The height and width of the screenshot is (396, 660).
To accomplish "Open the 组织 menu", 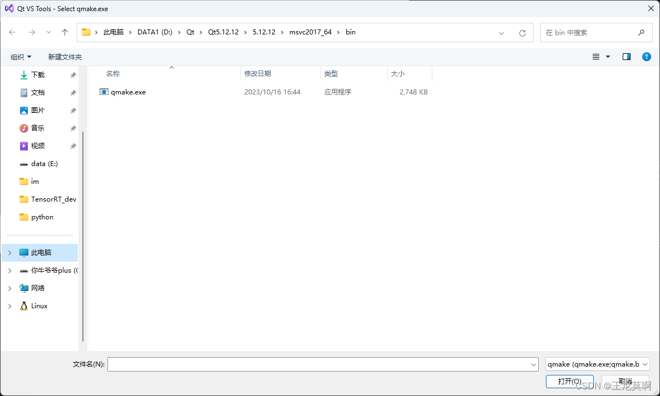I will (x=21, y=57).
